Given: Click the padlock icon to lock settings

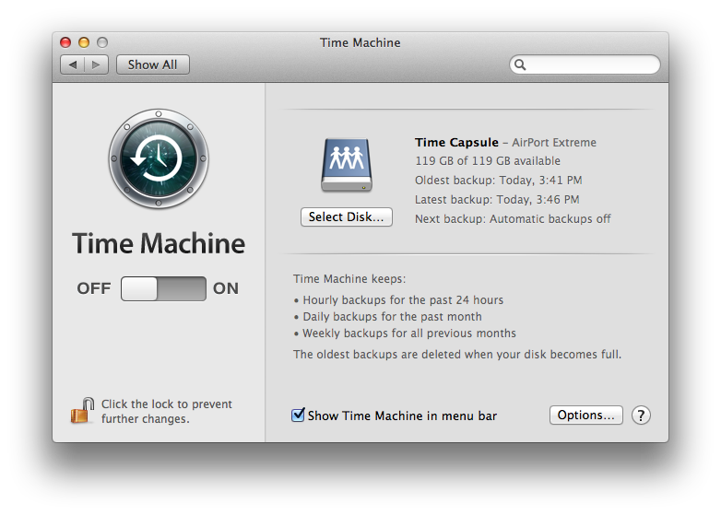Looking at the screenshot, I should tap(83, 410).
